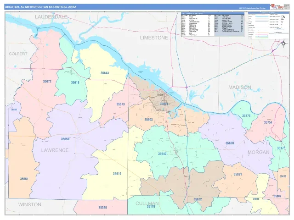Select the MADISON county label
The width and height of the screenshot is (294, 220).
tap(240, 87)
